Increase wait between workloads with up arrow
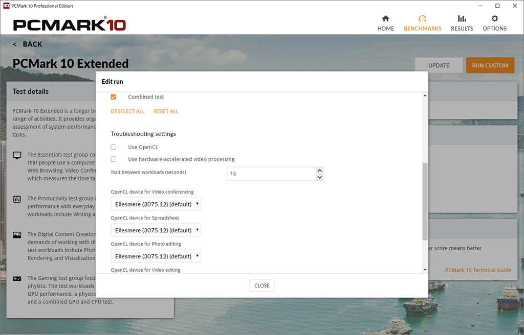Viewport: 524px width, 335px height. tap(320, 171)
